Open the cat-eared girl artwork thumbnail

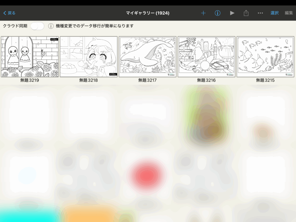click(89, 57)
